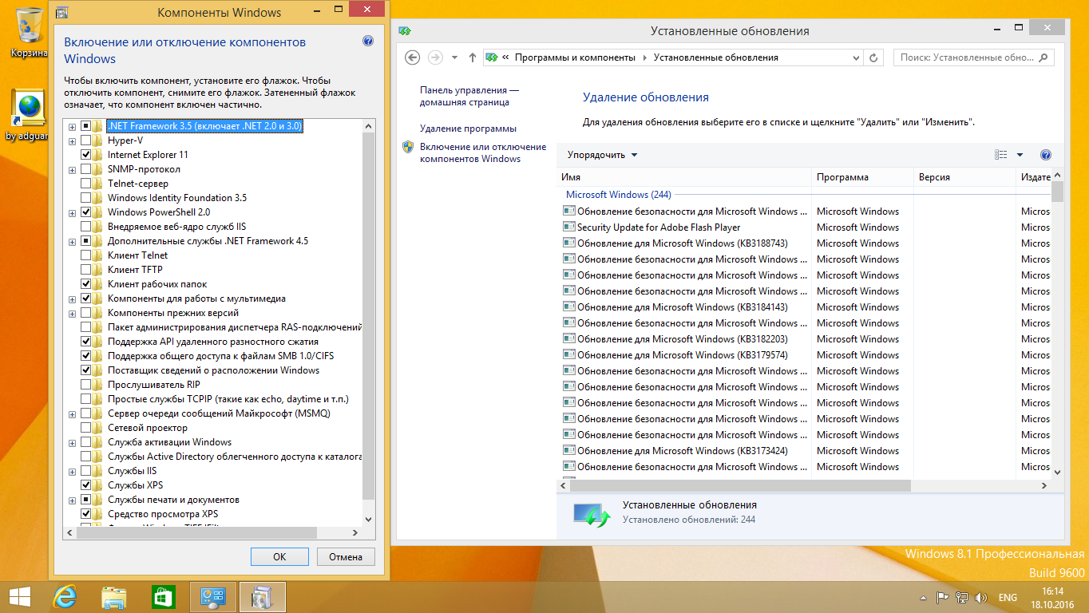Click the shield icon beside Включение или отключение компонентов

click(408, 147)
